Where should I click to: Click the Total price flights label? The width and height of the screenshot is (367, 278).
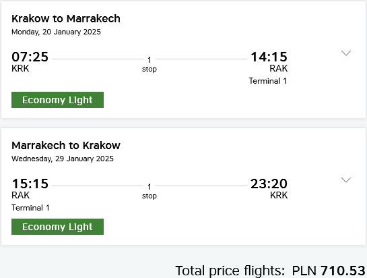(x=230, y=271)
